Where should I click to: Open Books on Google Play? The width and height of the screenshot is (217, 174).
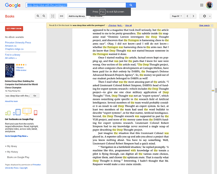click(x=18, y=157)
